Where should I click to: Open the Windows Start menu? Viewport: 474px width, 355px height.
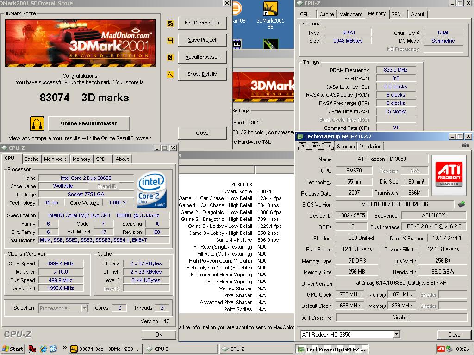click(12, 349)
